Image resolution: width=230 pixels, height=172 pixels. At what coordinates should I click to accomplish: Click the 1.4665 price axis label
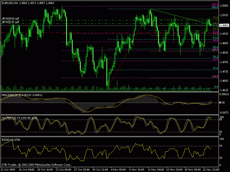tap(224, 81)
